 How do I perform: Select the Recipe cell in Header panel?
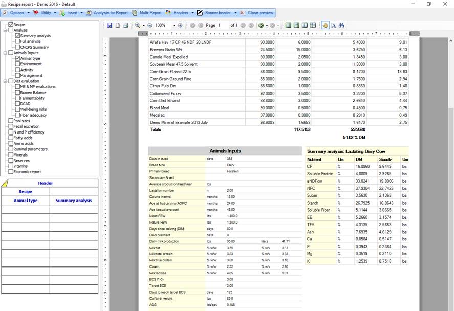[26, 192]
